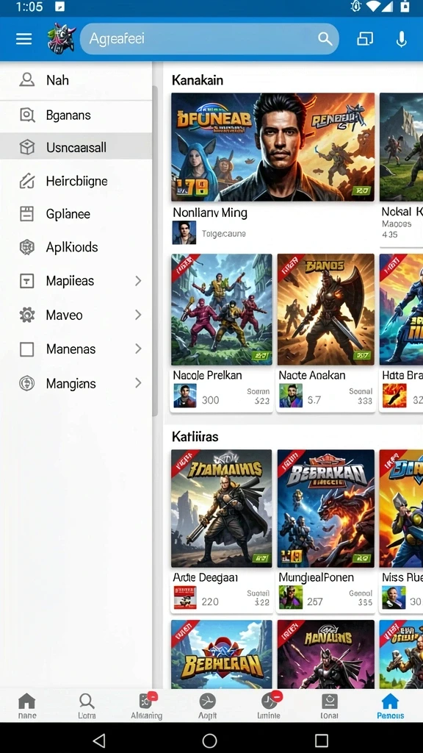Select the Usncaasall sidebar item

(76, 147)
